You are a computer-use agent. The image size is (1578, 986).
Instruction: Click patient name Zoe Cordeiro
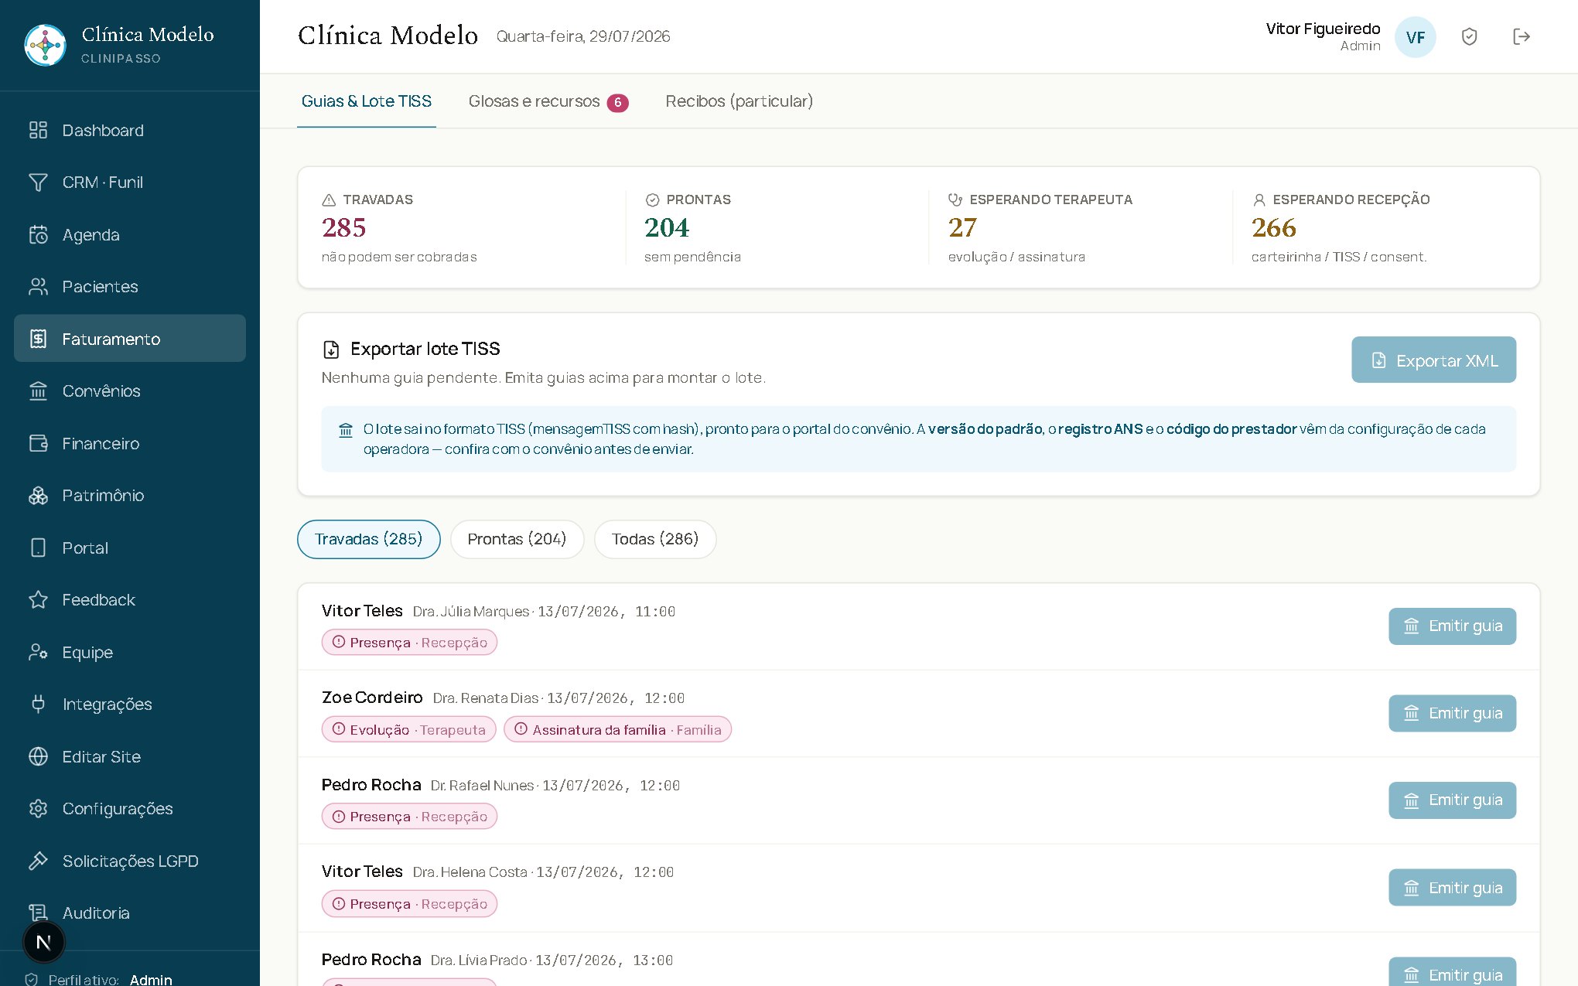[x=372, y=698]
